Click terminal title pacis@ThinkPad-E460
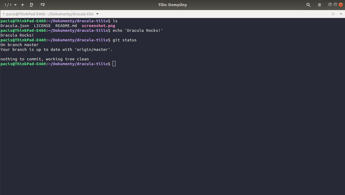The width and height of the screenshot is (345, 195). coord(48,14)
